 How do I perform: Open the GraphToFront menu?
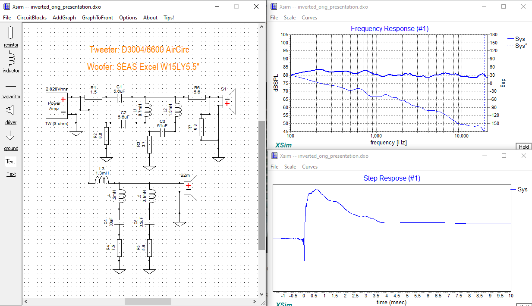point(98,18)
